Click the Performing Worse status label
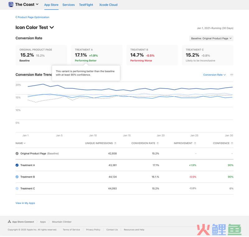 pos(141,60)
